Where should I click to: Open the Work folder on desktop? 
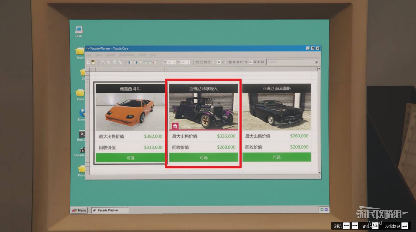(80, 53)
